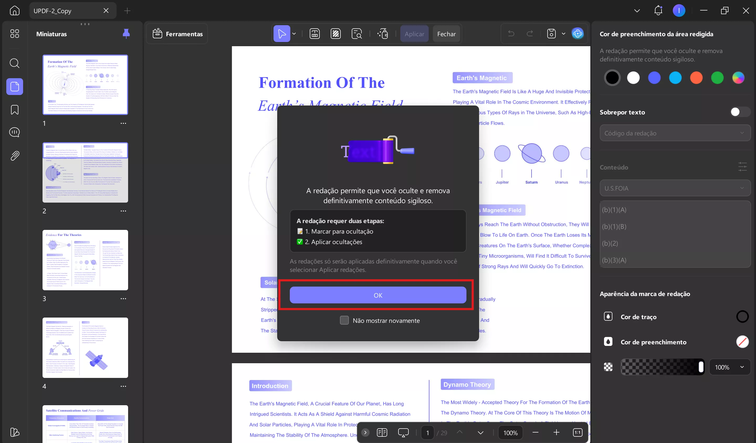
Task: Open the attachments paperclip icon
Action: click(14, 156)
